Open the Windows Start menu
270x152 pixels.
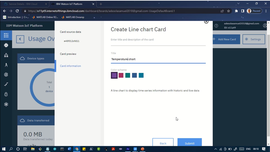[4, 149]
